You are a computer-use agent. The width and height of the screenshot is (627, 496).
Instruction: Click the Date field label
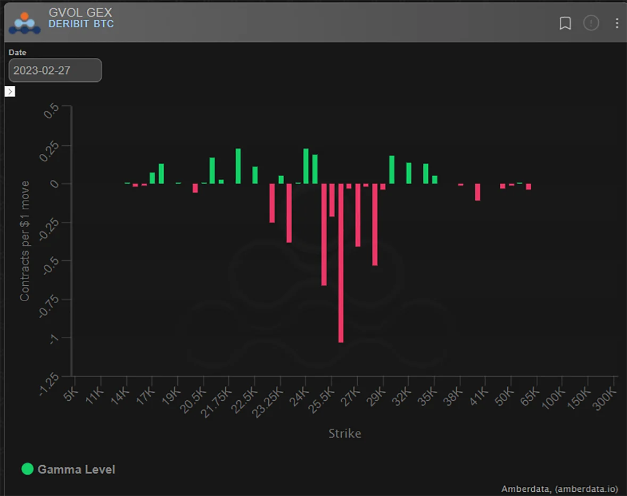(x=17, y=52)
